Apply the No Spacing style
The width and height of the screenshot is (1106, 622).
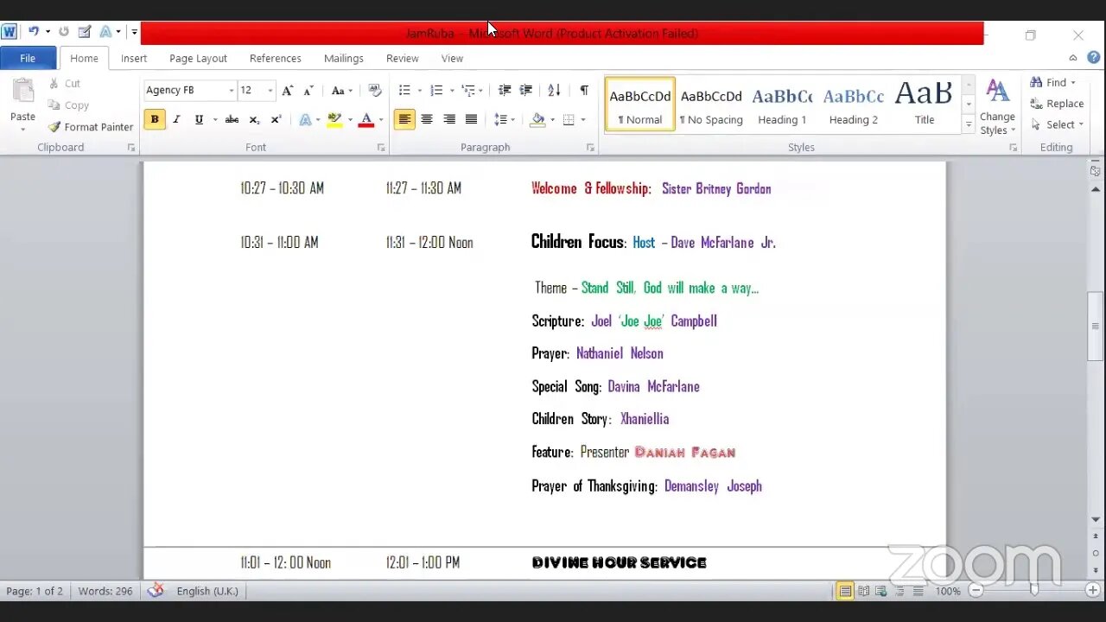(x=711, y=104)
